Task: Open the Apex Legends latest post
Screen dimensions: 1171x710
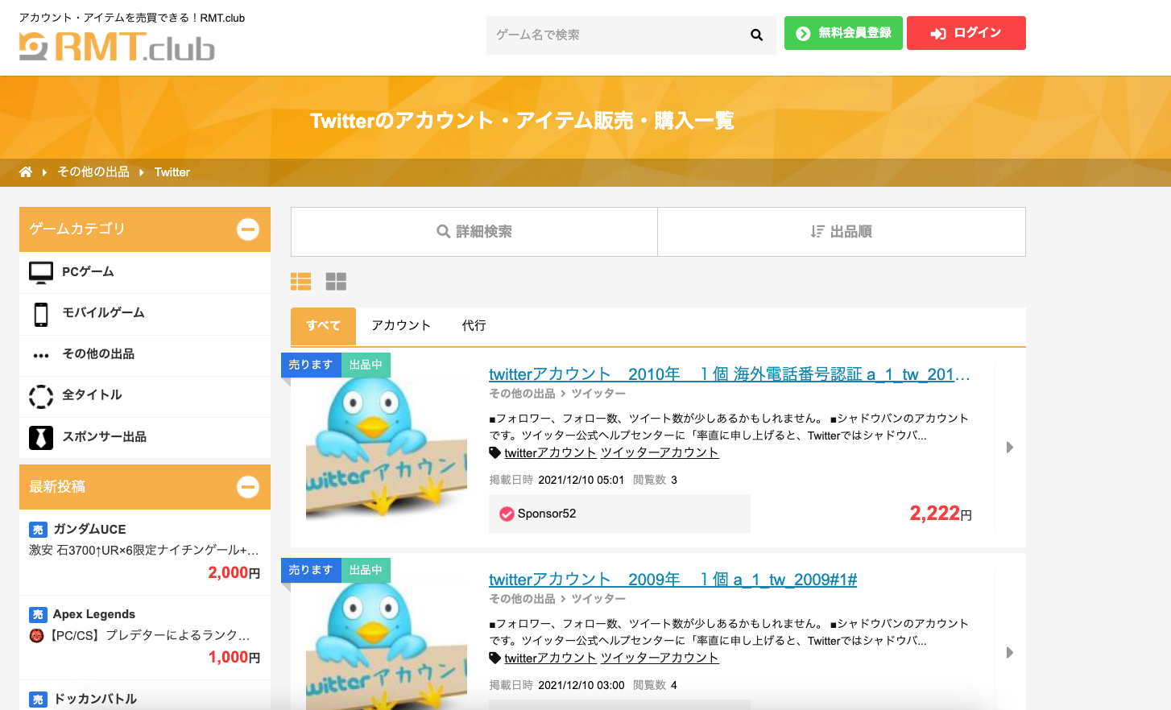Action: click(x=94, y=614)
